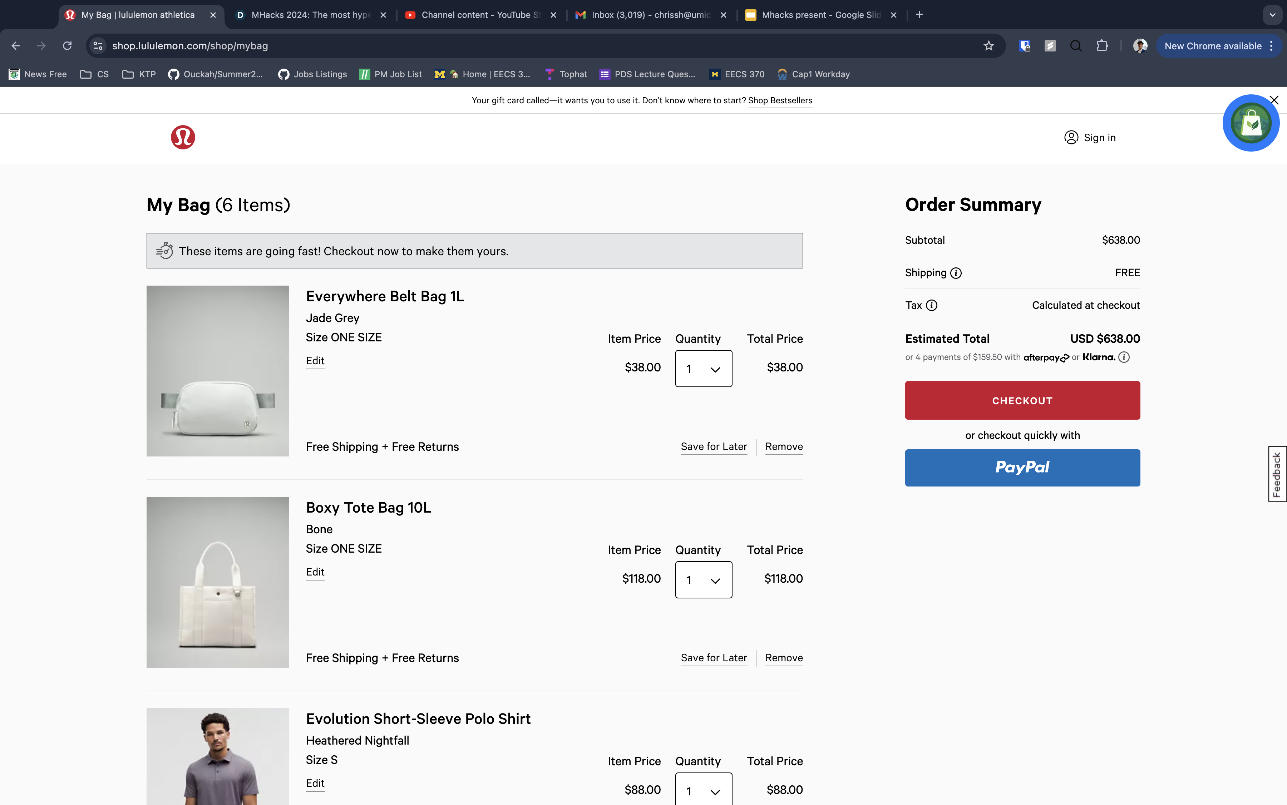The image size is (1287, 805).
Task: Open the Klarna payment info icon
Action: tap(1124, 357)
